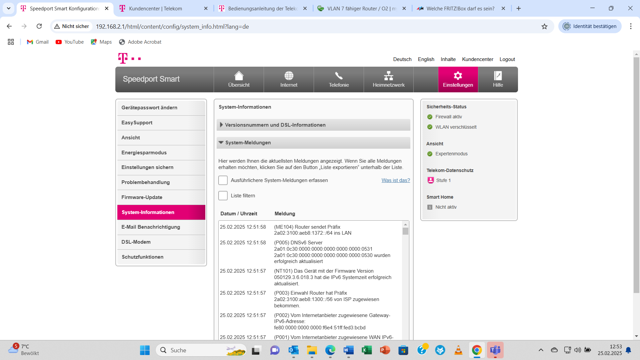Viewport: 640px width, 360px height.
Task: Enable Ausführlichere System-Meldungen erfassen checkbox
Action: [223, 180]
